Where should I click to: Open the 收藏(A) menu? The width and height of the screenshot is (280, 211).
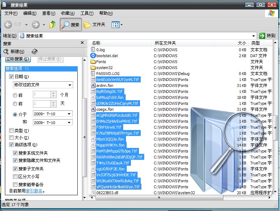pos(68,13)
